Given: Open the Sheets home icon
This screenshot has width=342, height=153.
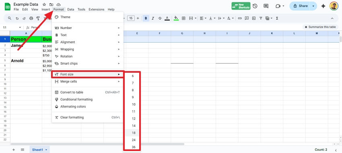Looking at the screenshot, I should pos(8,7).
